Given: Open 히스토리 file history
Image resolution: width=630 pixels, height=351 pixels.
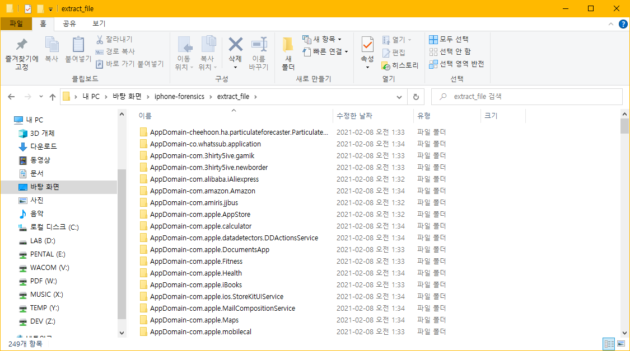Looking at the screenshot, I should pyautogui.click(x=400, y=65).
